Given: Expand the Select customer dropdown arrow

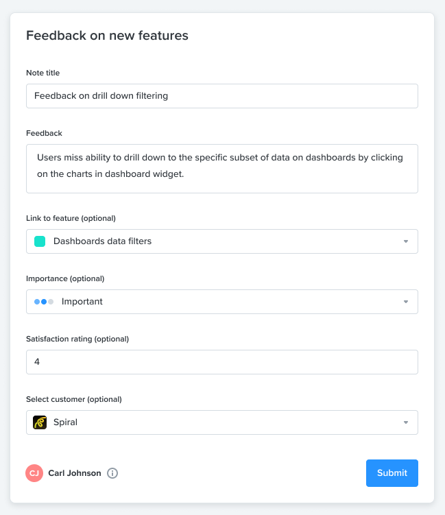Looking at the screenshot, I should coord(406,422).
